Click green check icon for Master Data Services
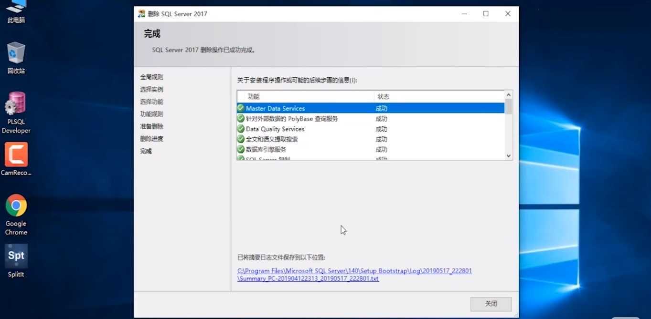 [241, 108]
